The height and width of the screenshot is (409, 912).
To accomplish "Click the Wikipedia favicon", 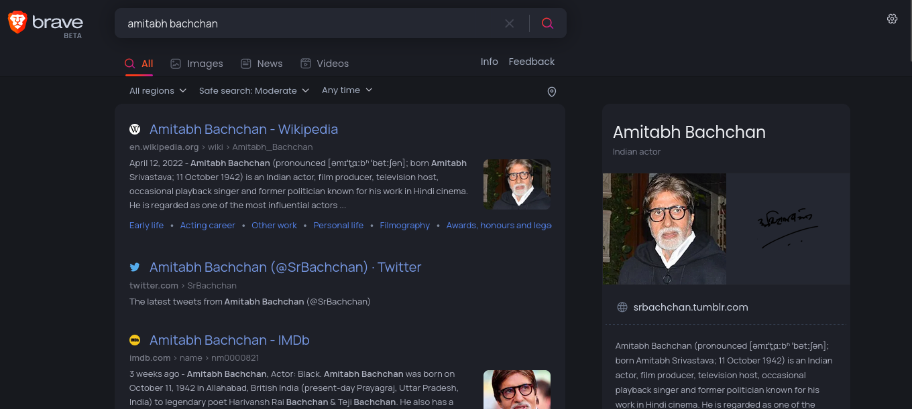I will point(135,129).
